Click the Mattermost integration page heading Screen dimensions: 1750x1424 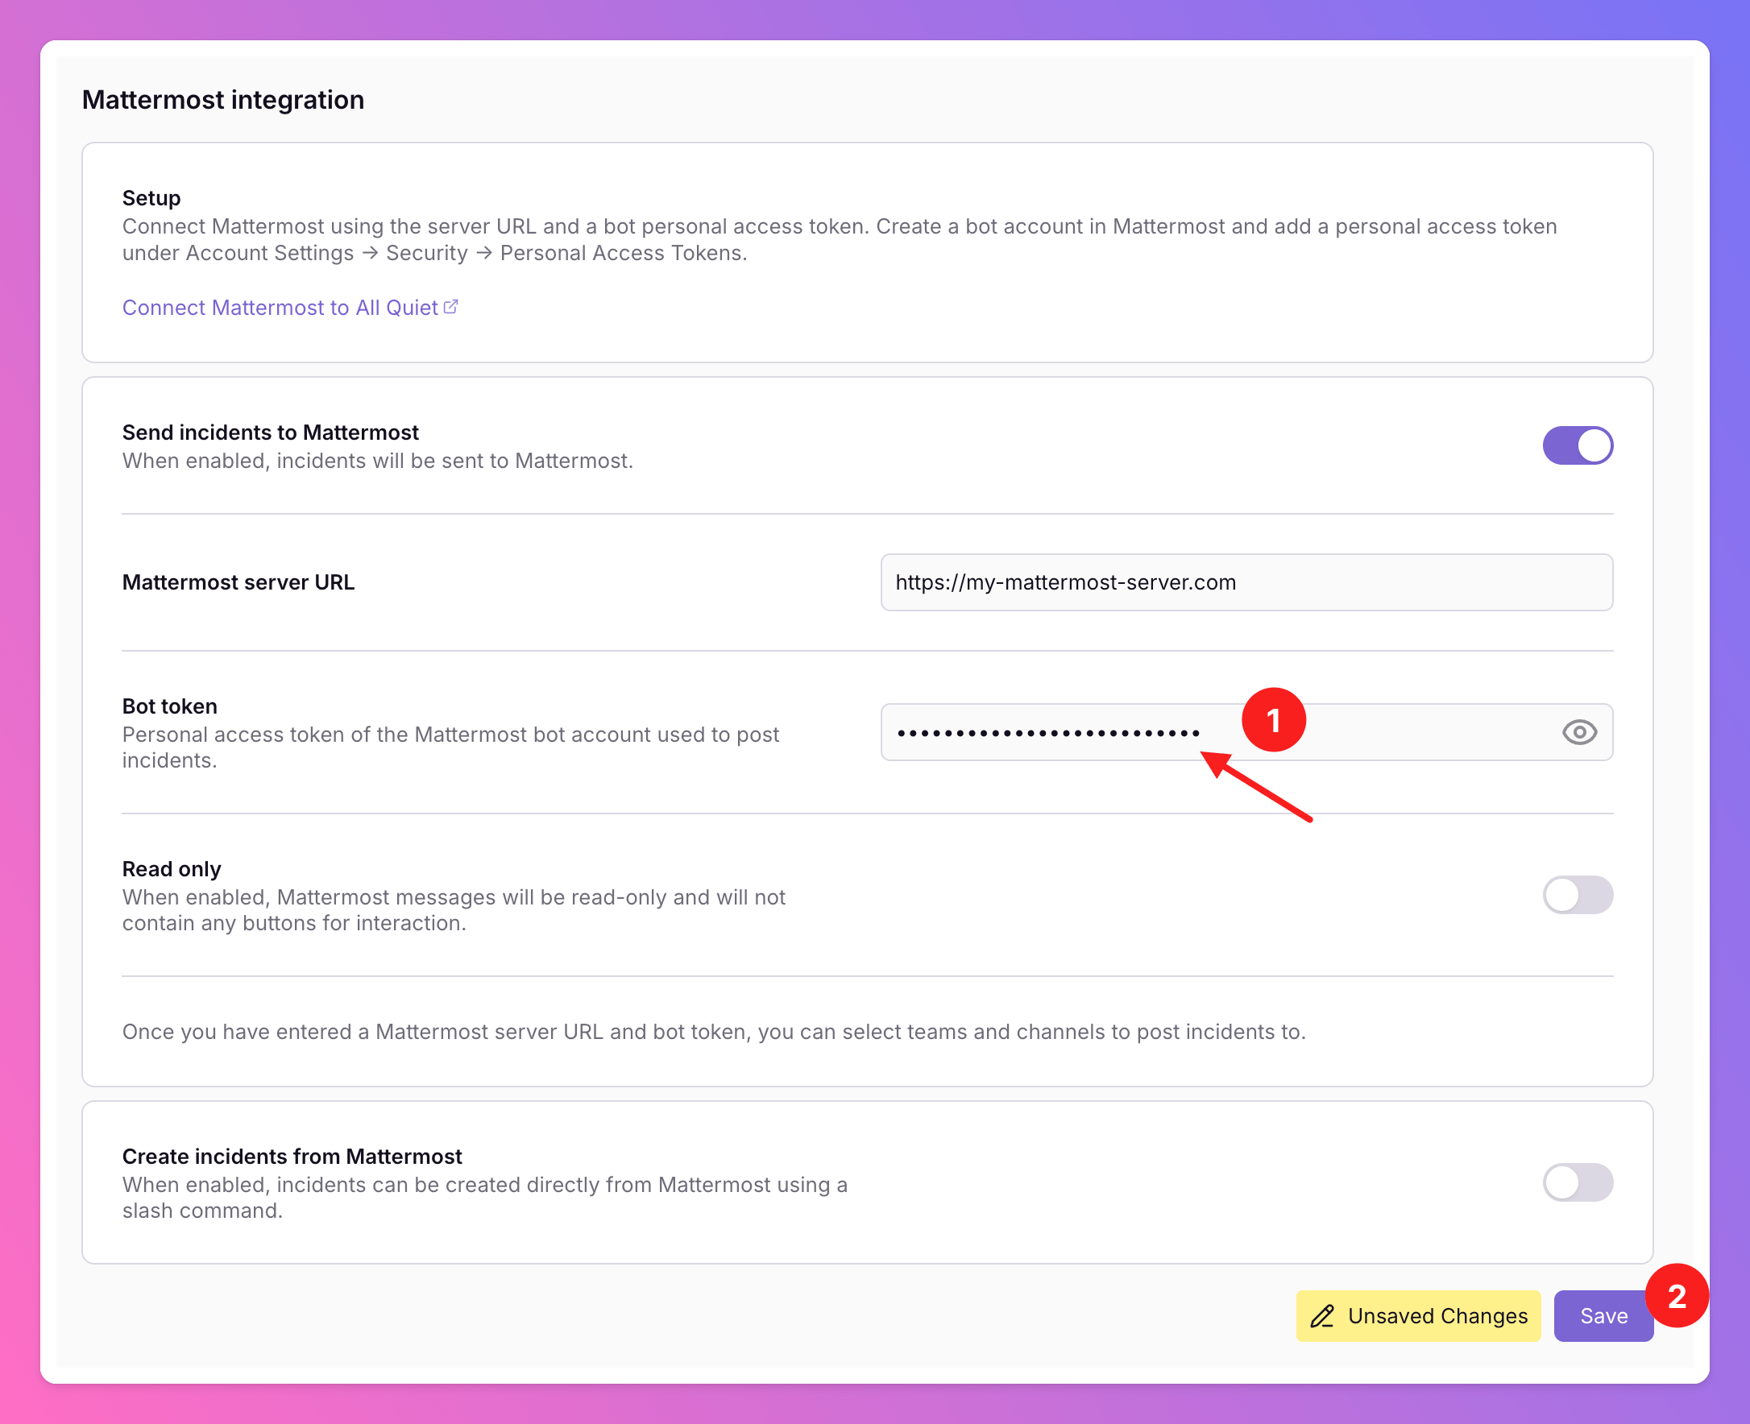click(x=223, y=100)
